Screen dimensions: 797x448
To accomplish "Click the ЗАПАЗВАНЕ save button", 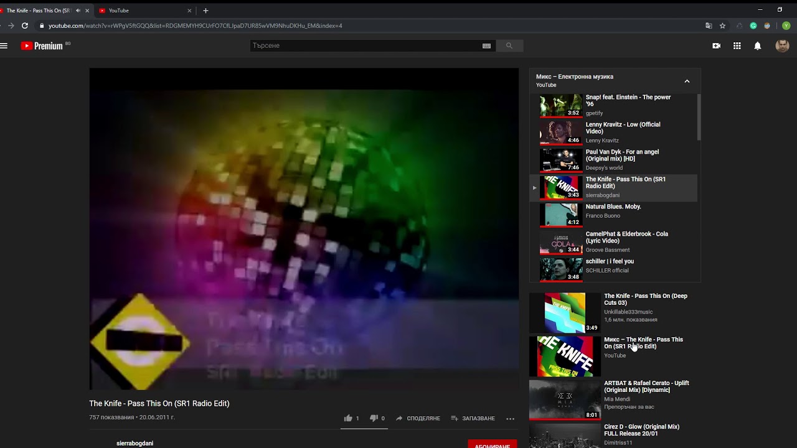I will click(x=473, y=418).
